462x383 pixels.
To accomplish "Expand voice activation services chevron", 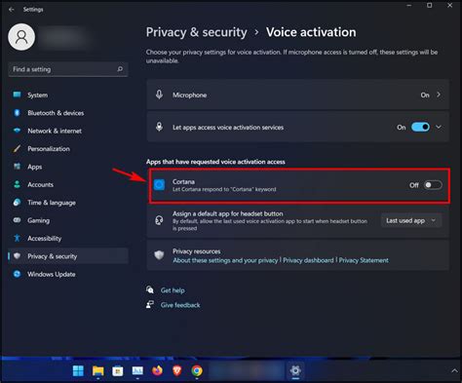I will (439, 127).
